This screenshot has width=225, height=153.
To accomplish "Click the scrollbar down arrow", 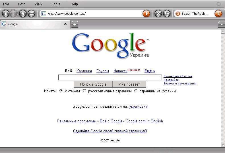I will (223, 145).
